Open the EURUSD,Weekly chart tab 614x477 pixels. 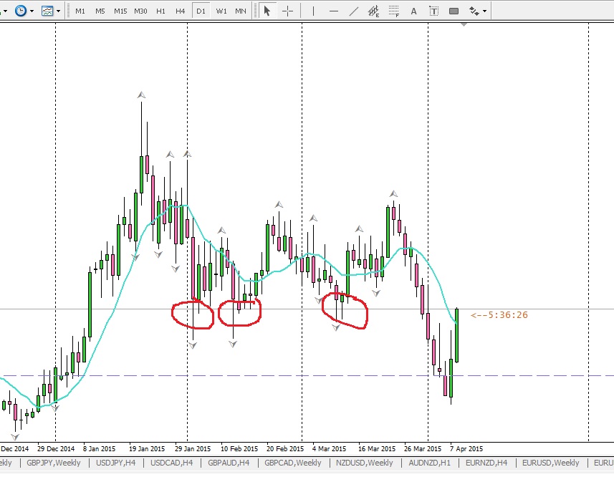[x=550, y=463]
